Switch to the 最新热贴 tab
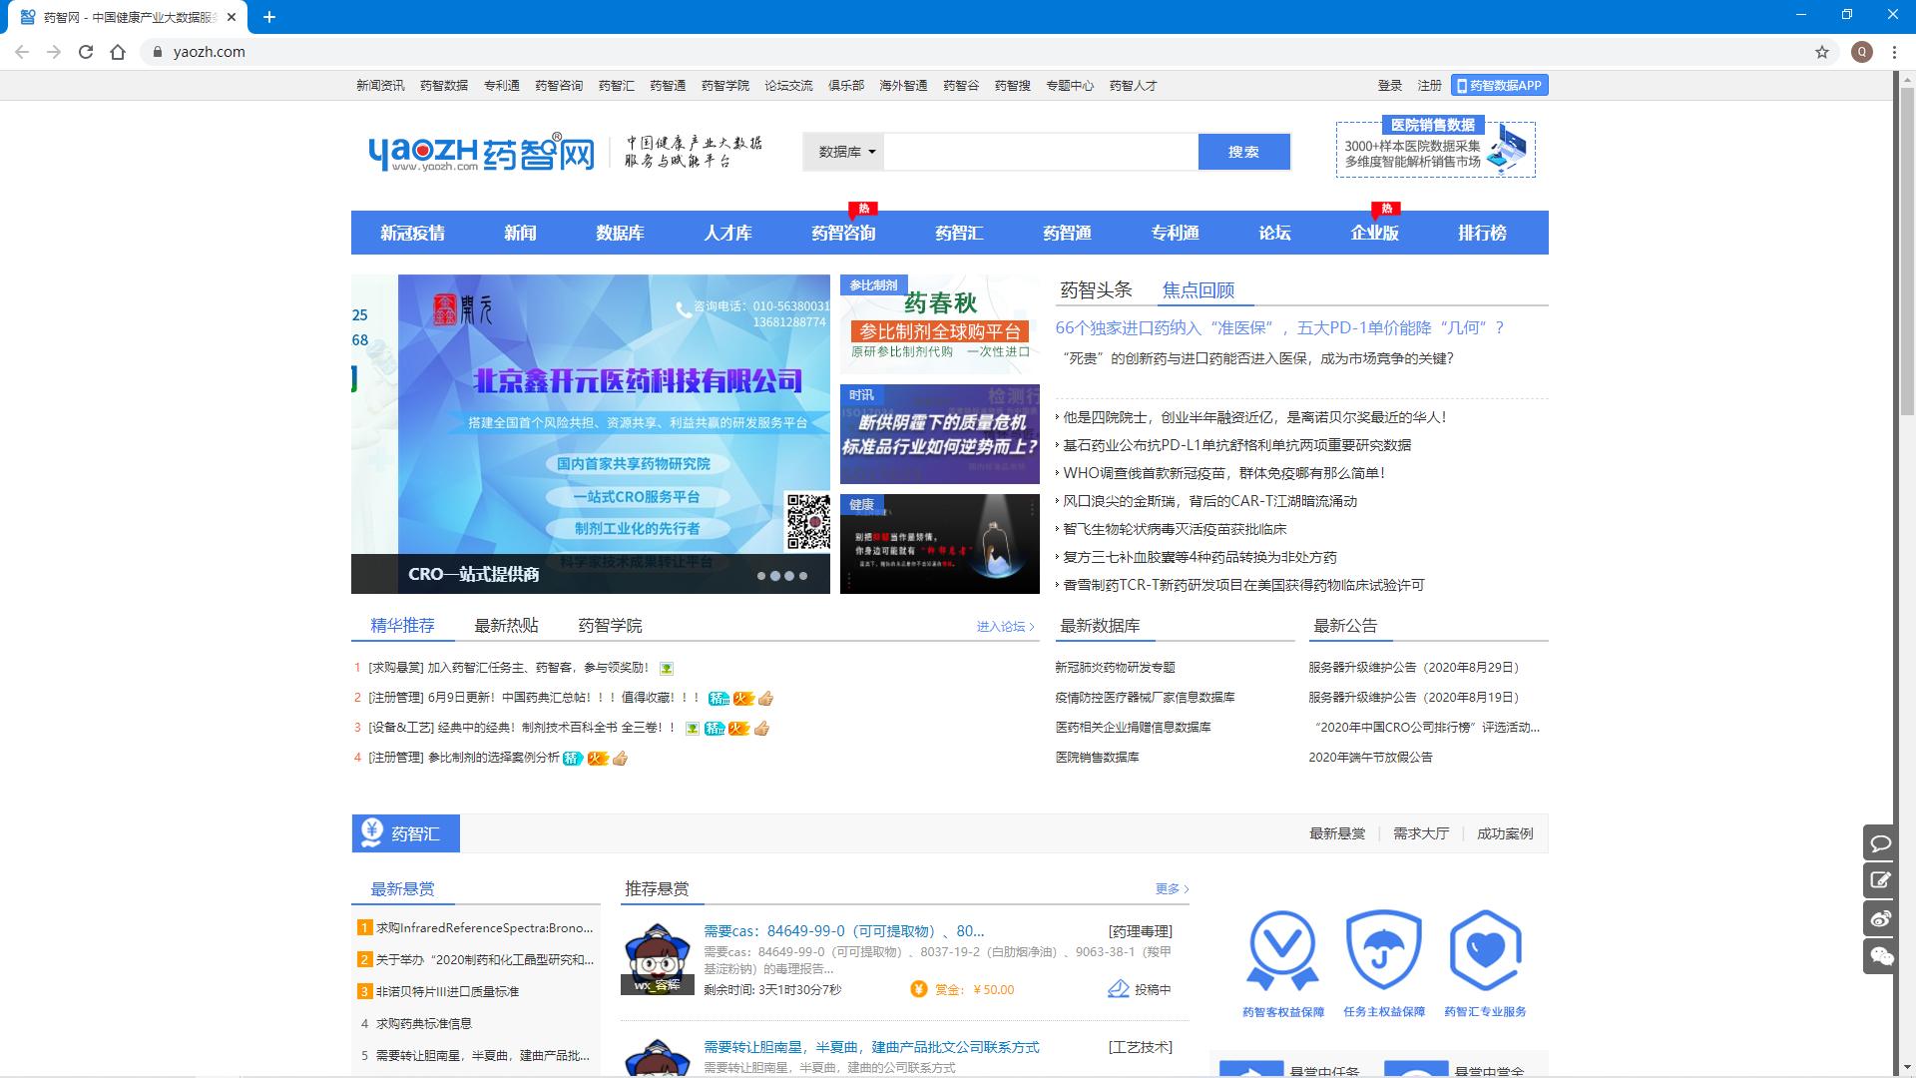1916x1078 pixels. point(504,625)
